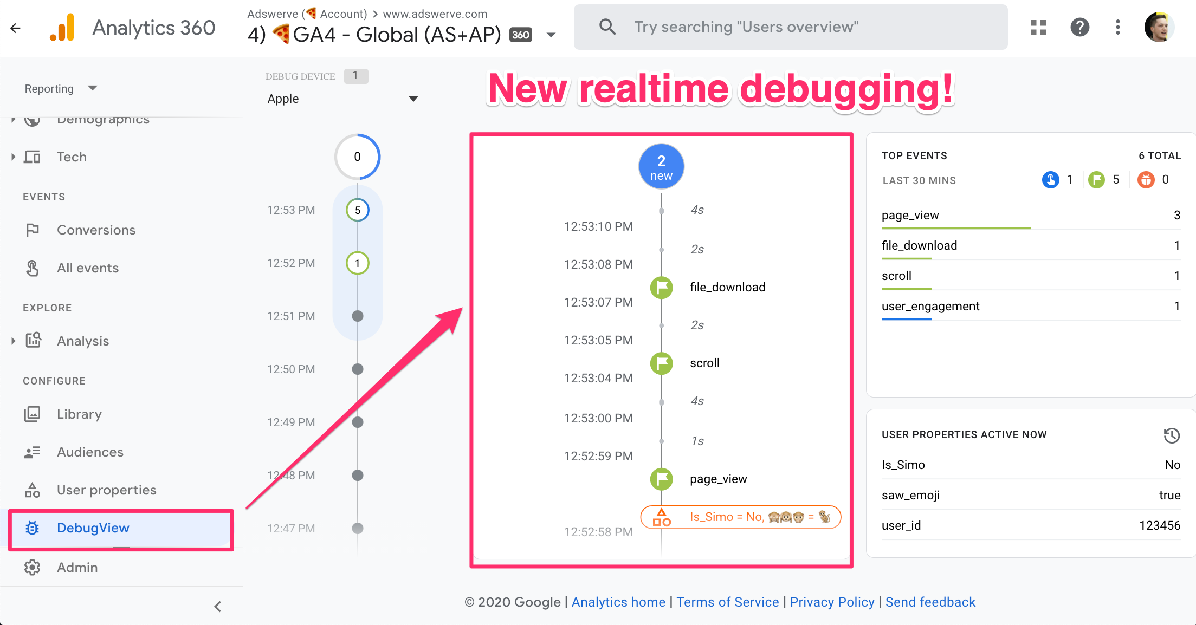Image resolution: width=1196 pixels, height=625 pixels.
Task: Open the Terms of Service link
Action: 727,602
